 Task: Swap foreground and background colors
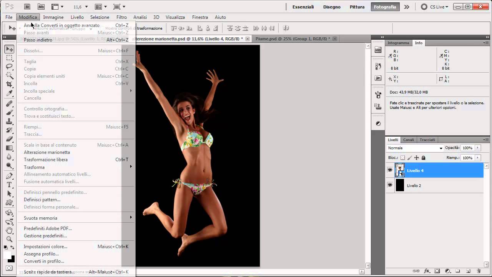(13, 247)
